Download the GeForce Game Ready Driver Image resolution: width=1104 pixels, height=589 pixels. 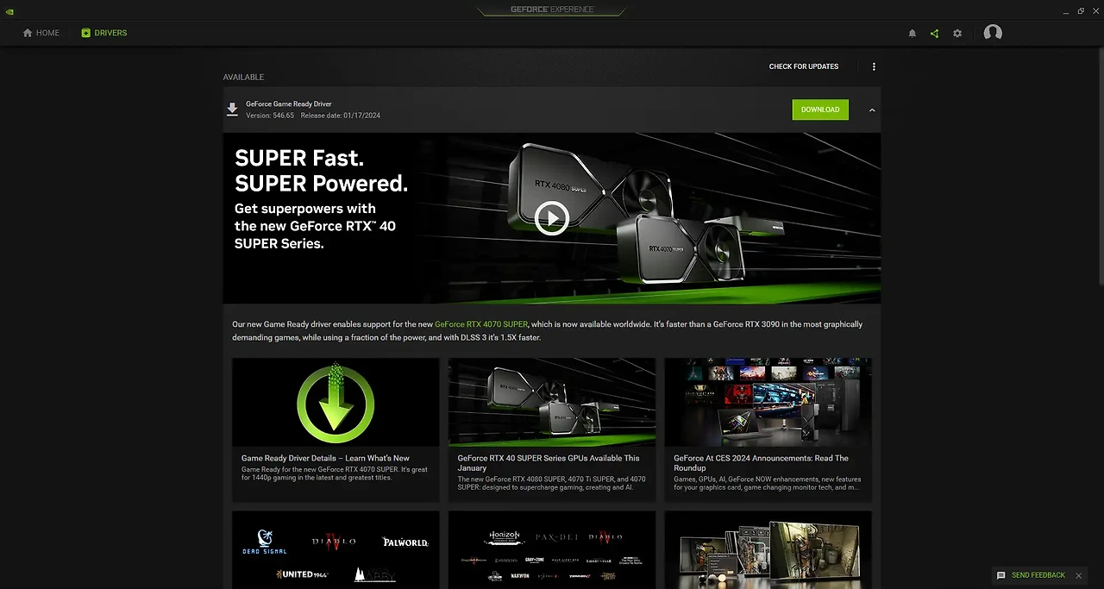[x=820, y=110]
